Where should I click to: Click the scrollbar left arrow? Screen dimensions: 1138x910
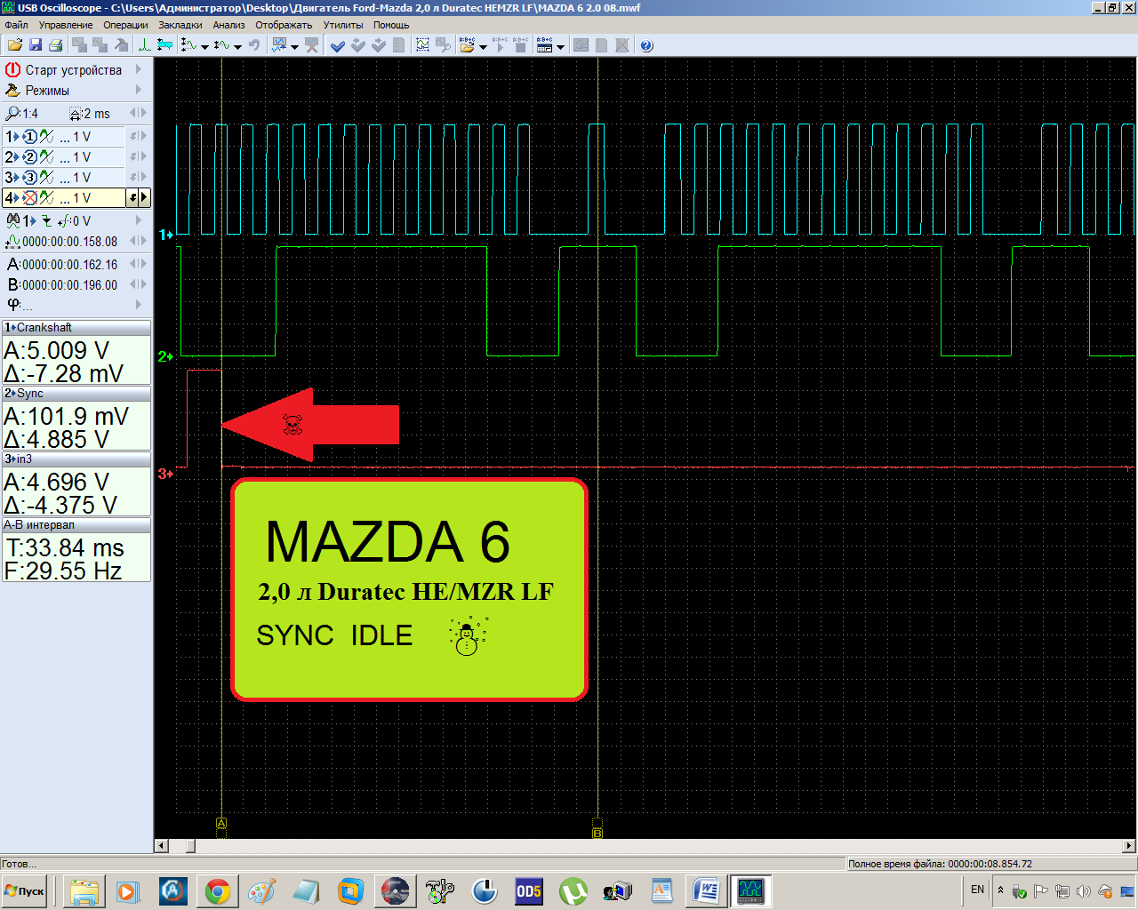click(161, 846)
